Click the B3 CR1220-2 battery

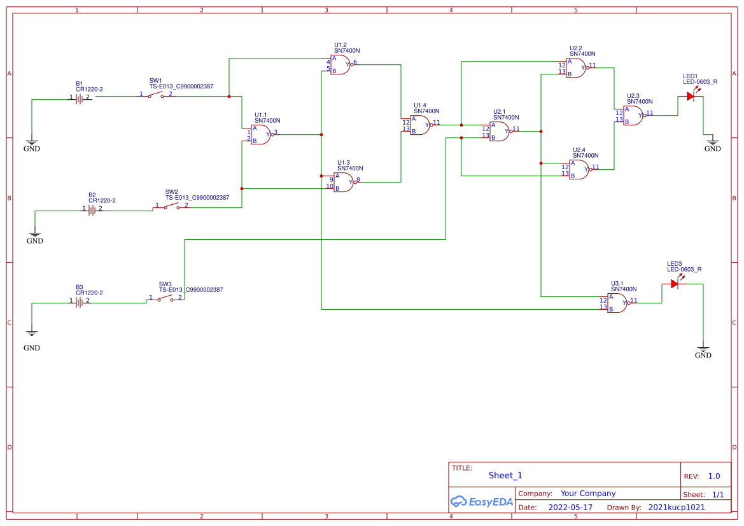click(80, 301)
